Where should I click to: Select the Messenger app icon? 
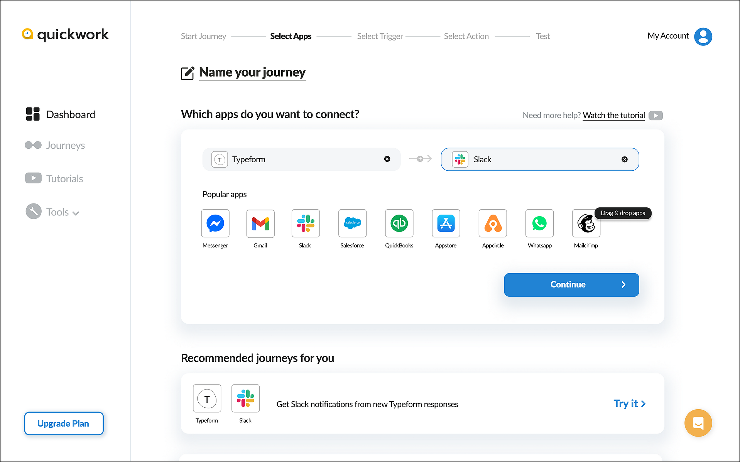(215, 223)
